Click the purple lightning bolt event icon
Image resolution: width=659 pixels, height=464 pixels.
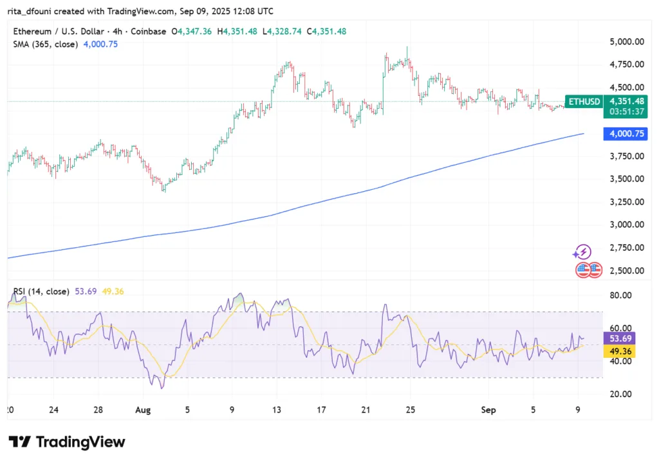pyautogui.click(x=582, y=252)
